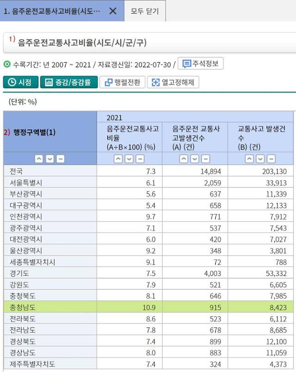Image resolution: width=296 pixels, height=372 pixels.
Task: Select the 서울특별시 row label
Action: coord(26,183)
